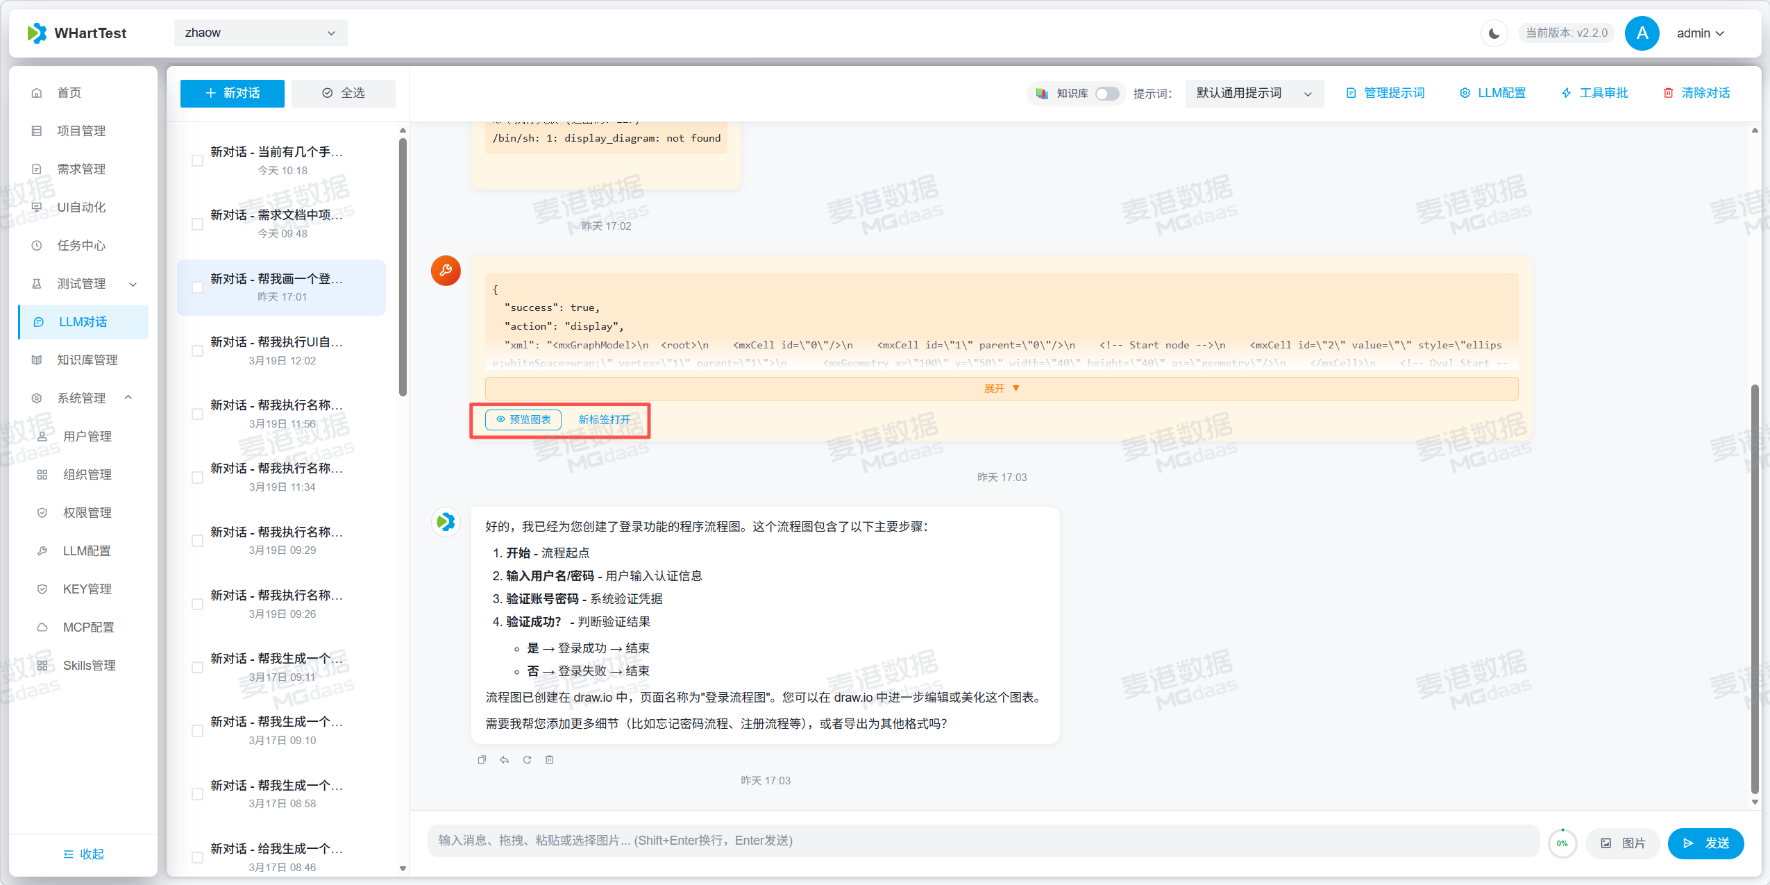Toggle dark mode moon icon
The width and height of the screenshot is (1770, 885).
tap(1494, 33)
